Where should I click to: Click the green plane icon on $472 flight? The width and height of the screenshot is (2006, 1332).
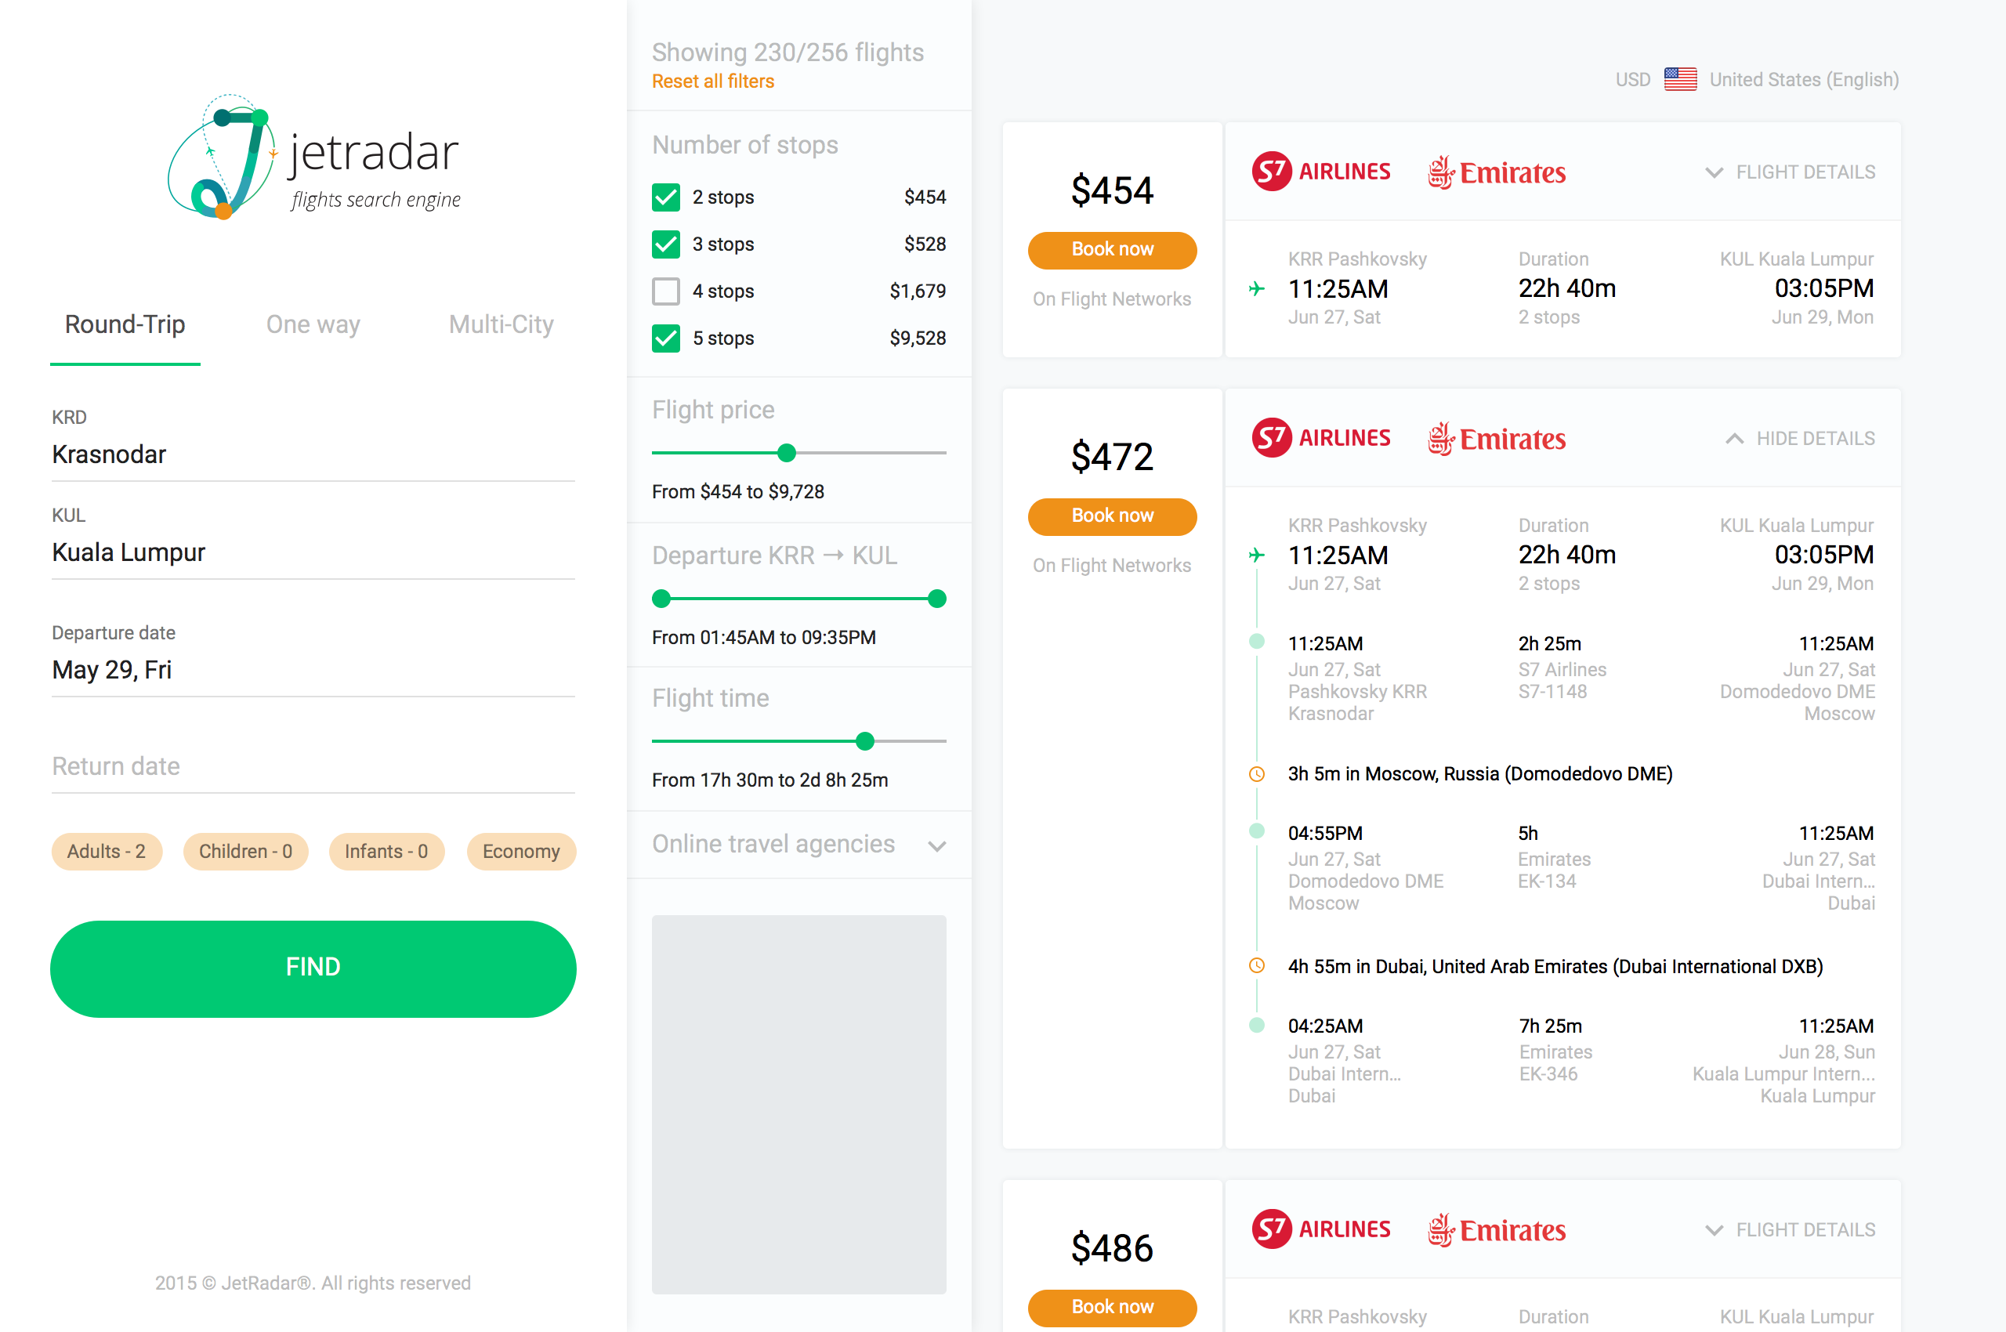[x=1257, y=556]
